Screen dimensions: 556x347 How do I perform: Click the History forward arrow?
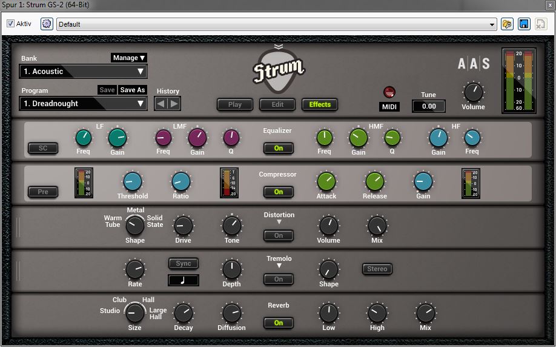(174, 104)
